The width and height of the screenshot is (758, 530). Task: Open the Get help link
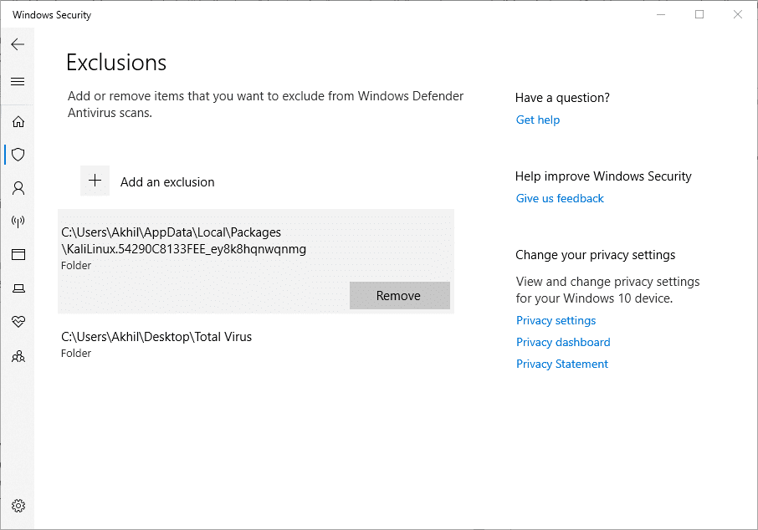tap(538, 120)
